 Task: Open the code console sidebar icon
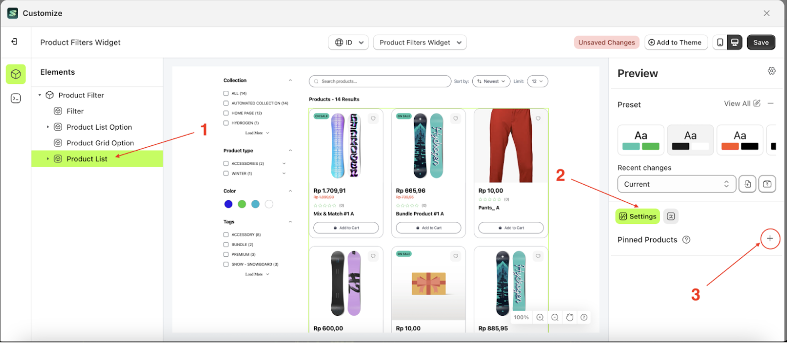click(x=16, y=98)
